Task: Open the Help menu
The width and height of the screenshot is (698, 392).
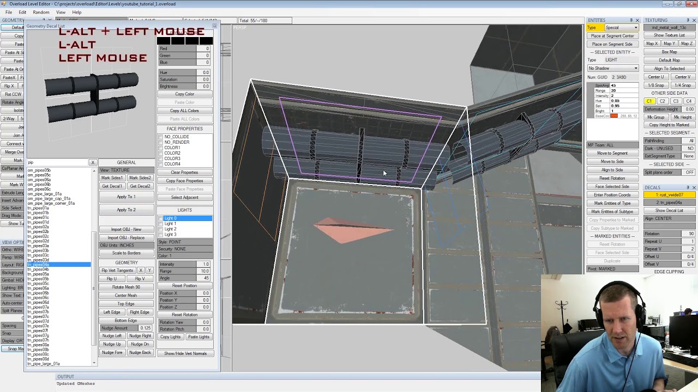Action: pos(77,12)
